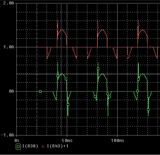Screen dimensions: 160x155
Task: Click green square marker on first negative green spike
Action: pos(68,104)
